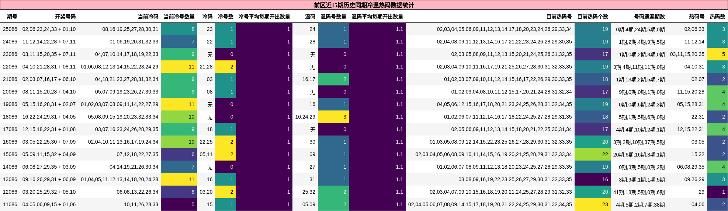The width and height of the screenshot is (728, 211).
Task: Click period cell '16086'
Action: pyautogui.click(x=10, y=142)
